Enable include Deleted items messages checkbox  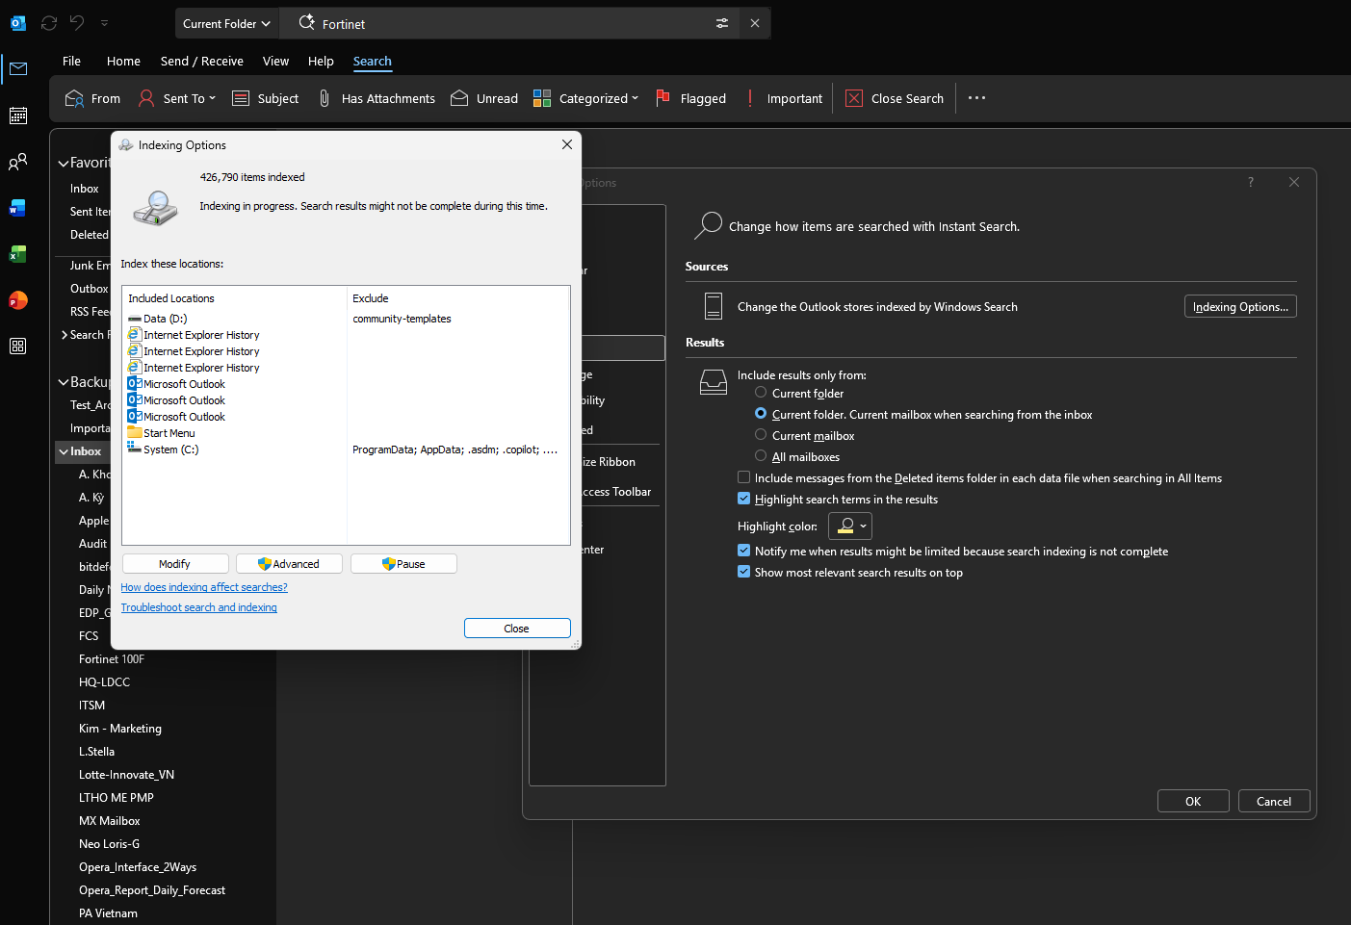pos(743,477)
